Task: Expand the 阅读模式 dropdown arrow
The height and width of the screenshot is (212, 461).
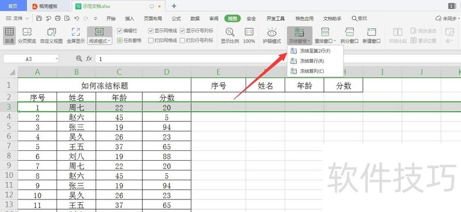Action: tap(109, 41)
